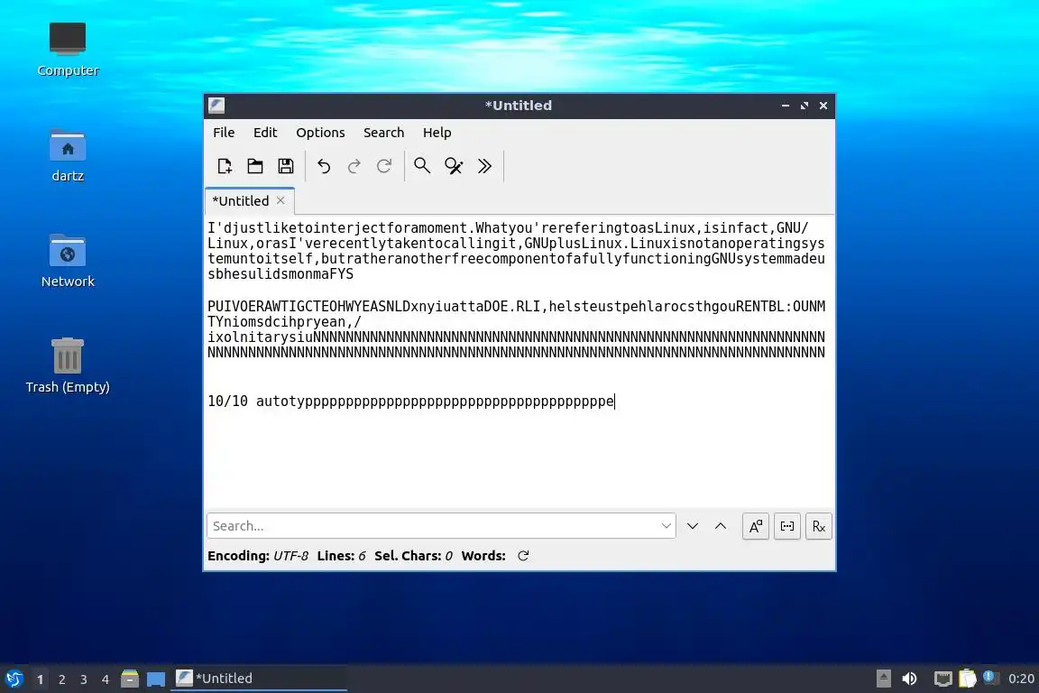This screenshot has height=693, width=1039.
Task: Click the Words: label in status bar
Action: [483, 556]
